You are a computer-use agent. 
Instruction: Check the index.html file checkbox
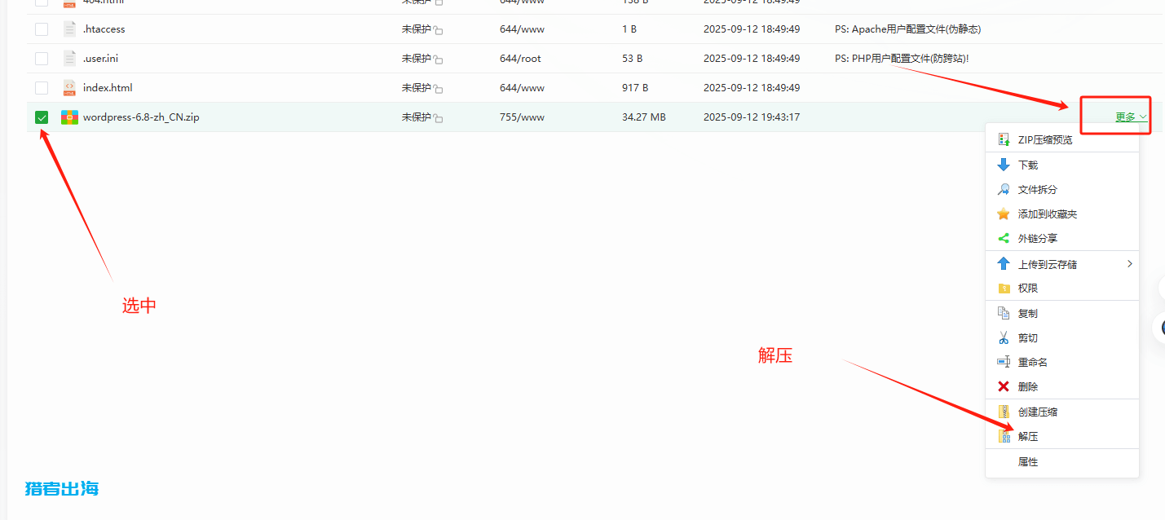click(42, 88)
